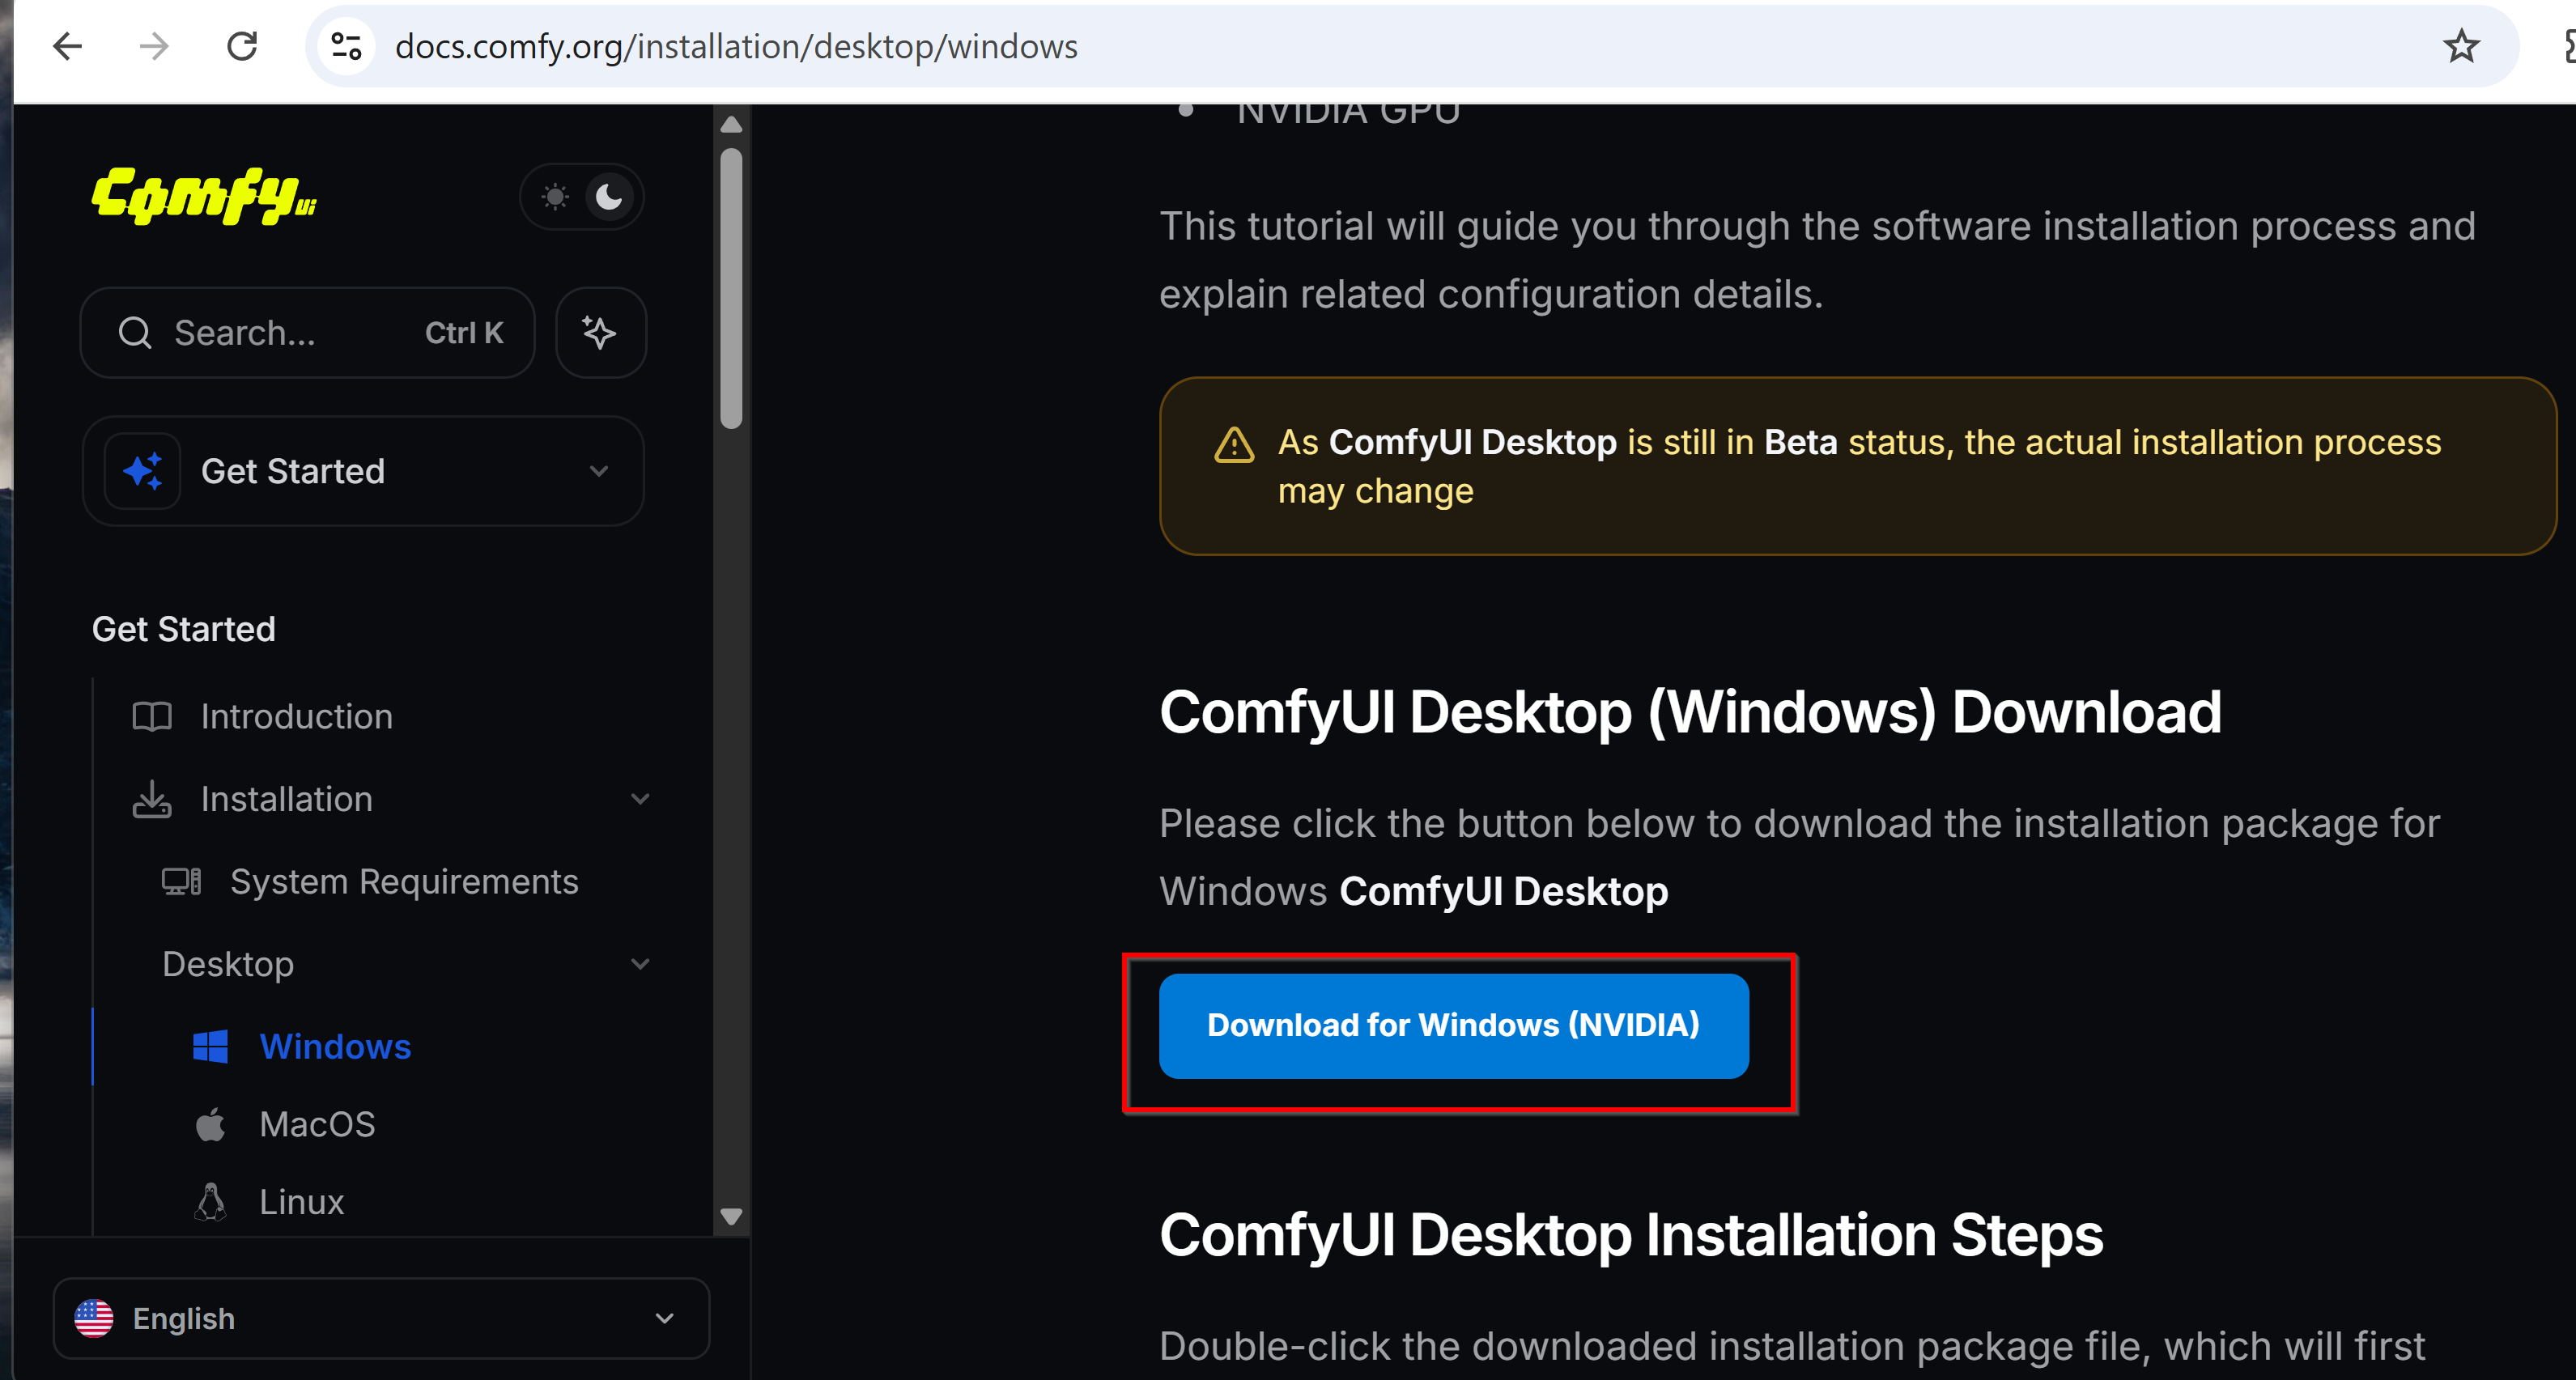Open the Linux installation page

pyautogui.click(x=301, y=1201)
